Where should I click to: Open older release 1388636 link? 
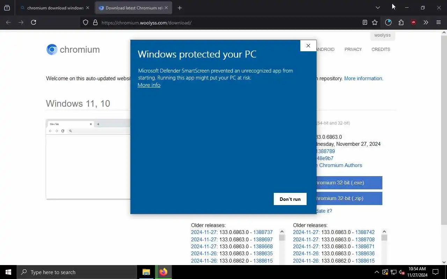[x=365, y=254]
